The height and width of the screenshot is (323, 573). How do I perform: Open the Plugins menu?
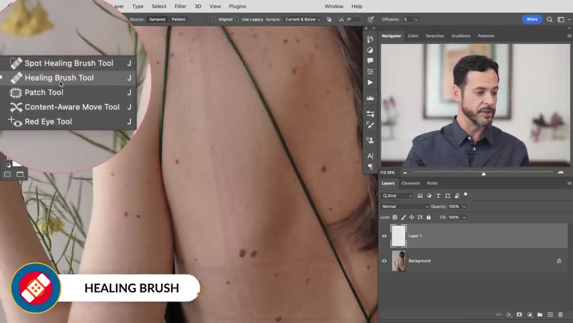(237, 6)
